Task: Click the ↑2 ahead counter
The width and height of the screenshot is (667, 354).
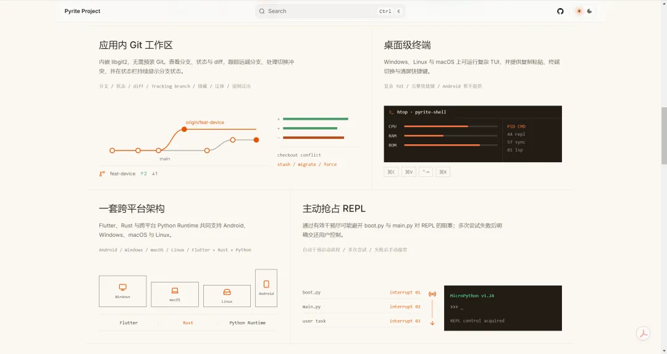Action: [143, 173]
